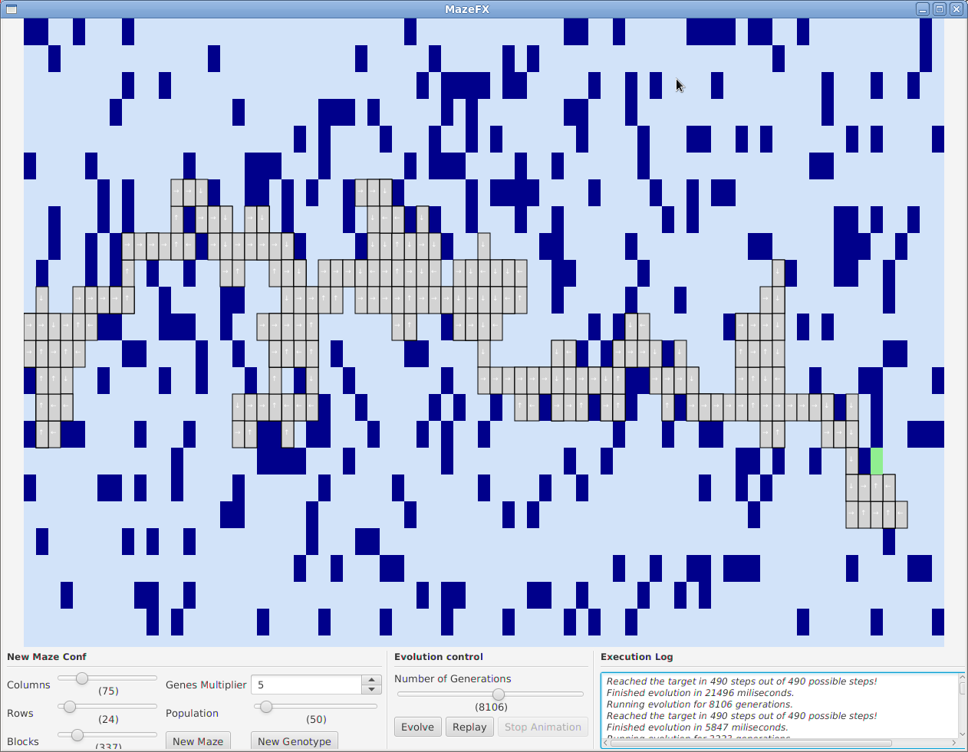Click the '(24)' rows value
Screen dimensions: 968x752
[x=108, y=720]
